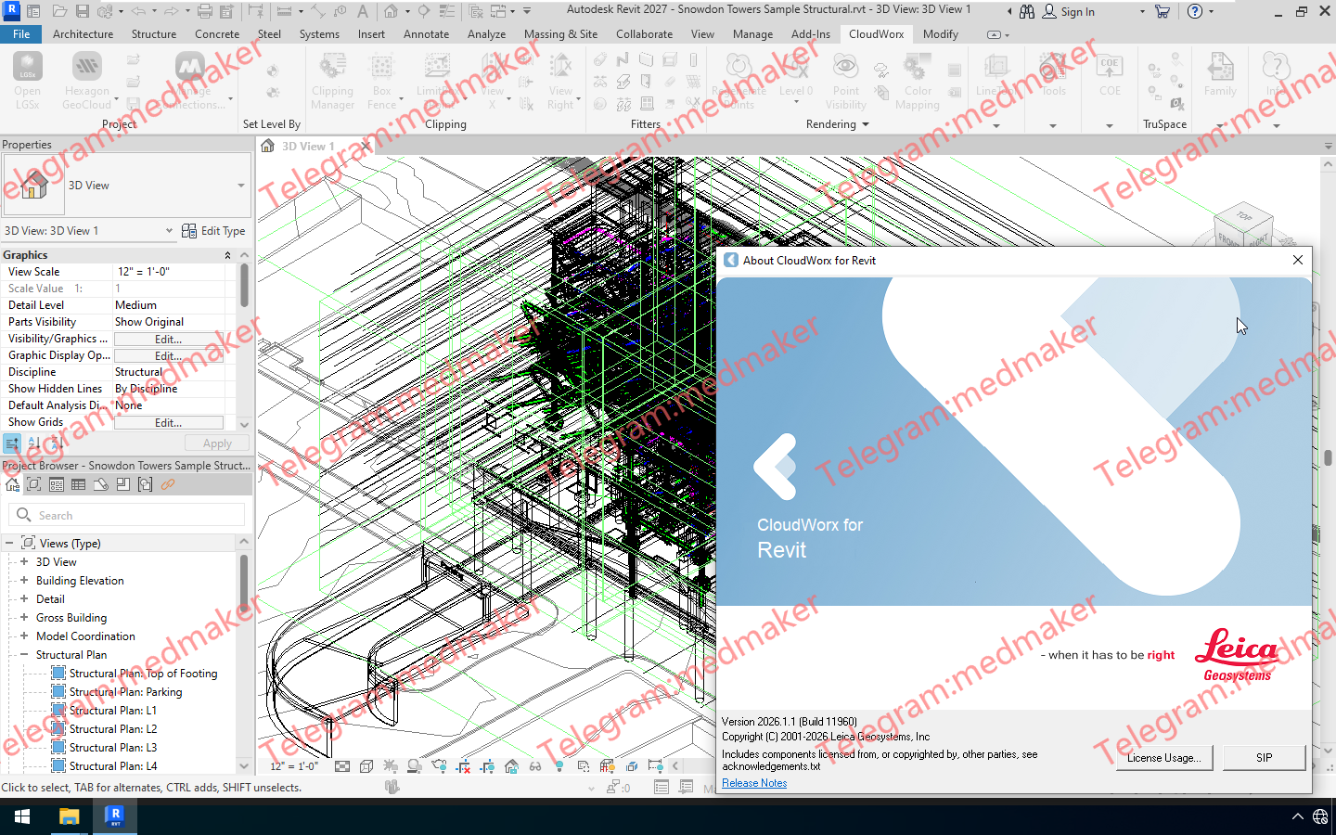Viewport: 1336px width, 835px height.
Task: Click the License Usage... button
Action: [x=1163, y=758]
